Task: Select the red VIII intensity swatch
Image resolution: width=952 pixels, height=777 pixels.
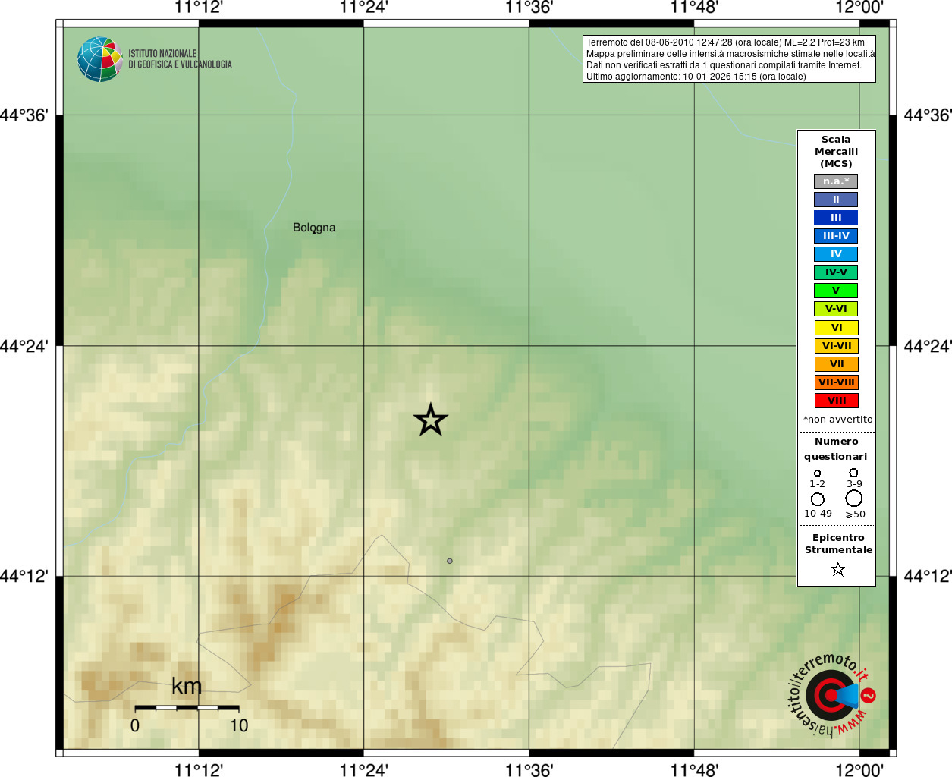Action: (836, 401)
